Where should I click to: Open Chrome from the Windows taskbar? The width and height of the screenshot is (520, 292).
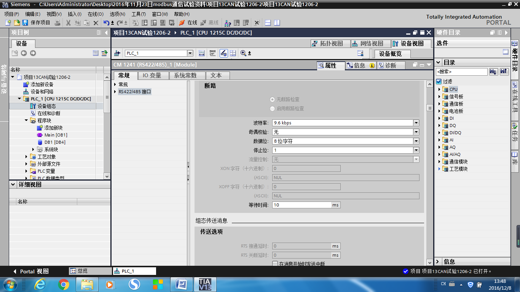click(x=64, y=284)
